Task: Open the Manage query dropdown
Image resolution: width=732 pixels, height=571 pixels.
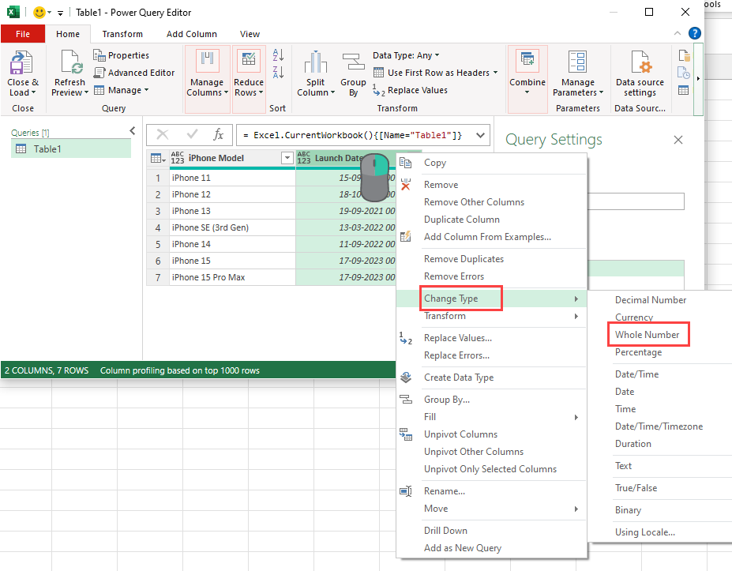Action: (122, 90)
